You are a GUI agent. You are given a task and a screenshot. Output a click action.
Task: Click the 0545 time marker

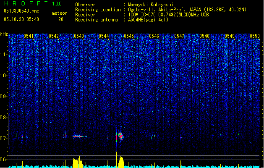tap(129, 36)
